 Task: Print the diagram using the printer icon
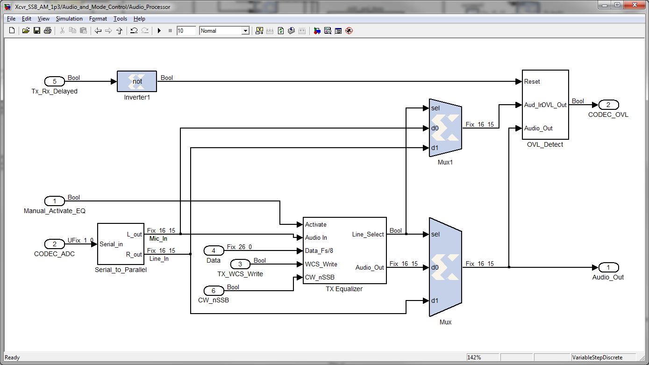(x=47, y=31)
